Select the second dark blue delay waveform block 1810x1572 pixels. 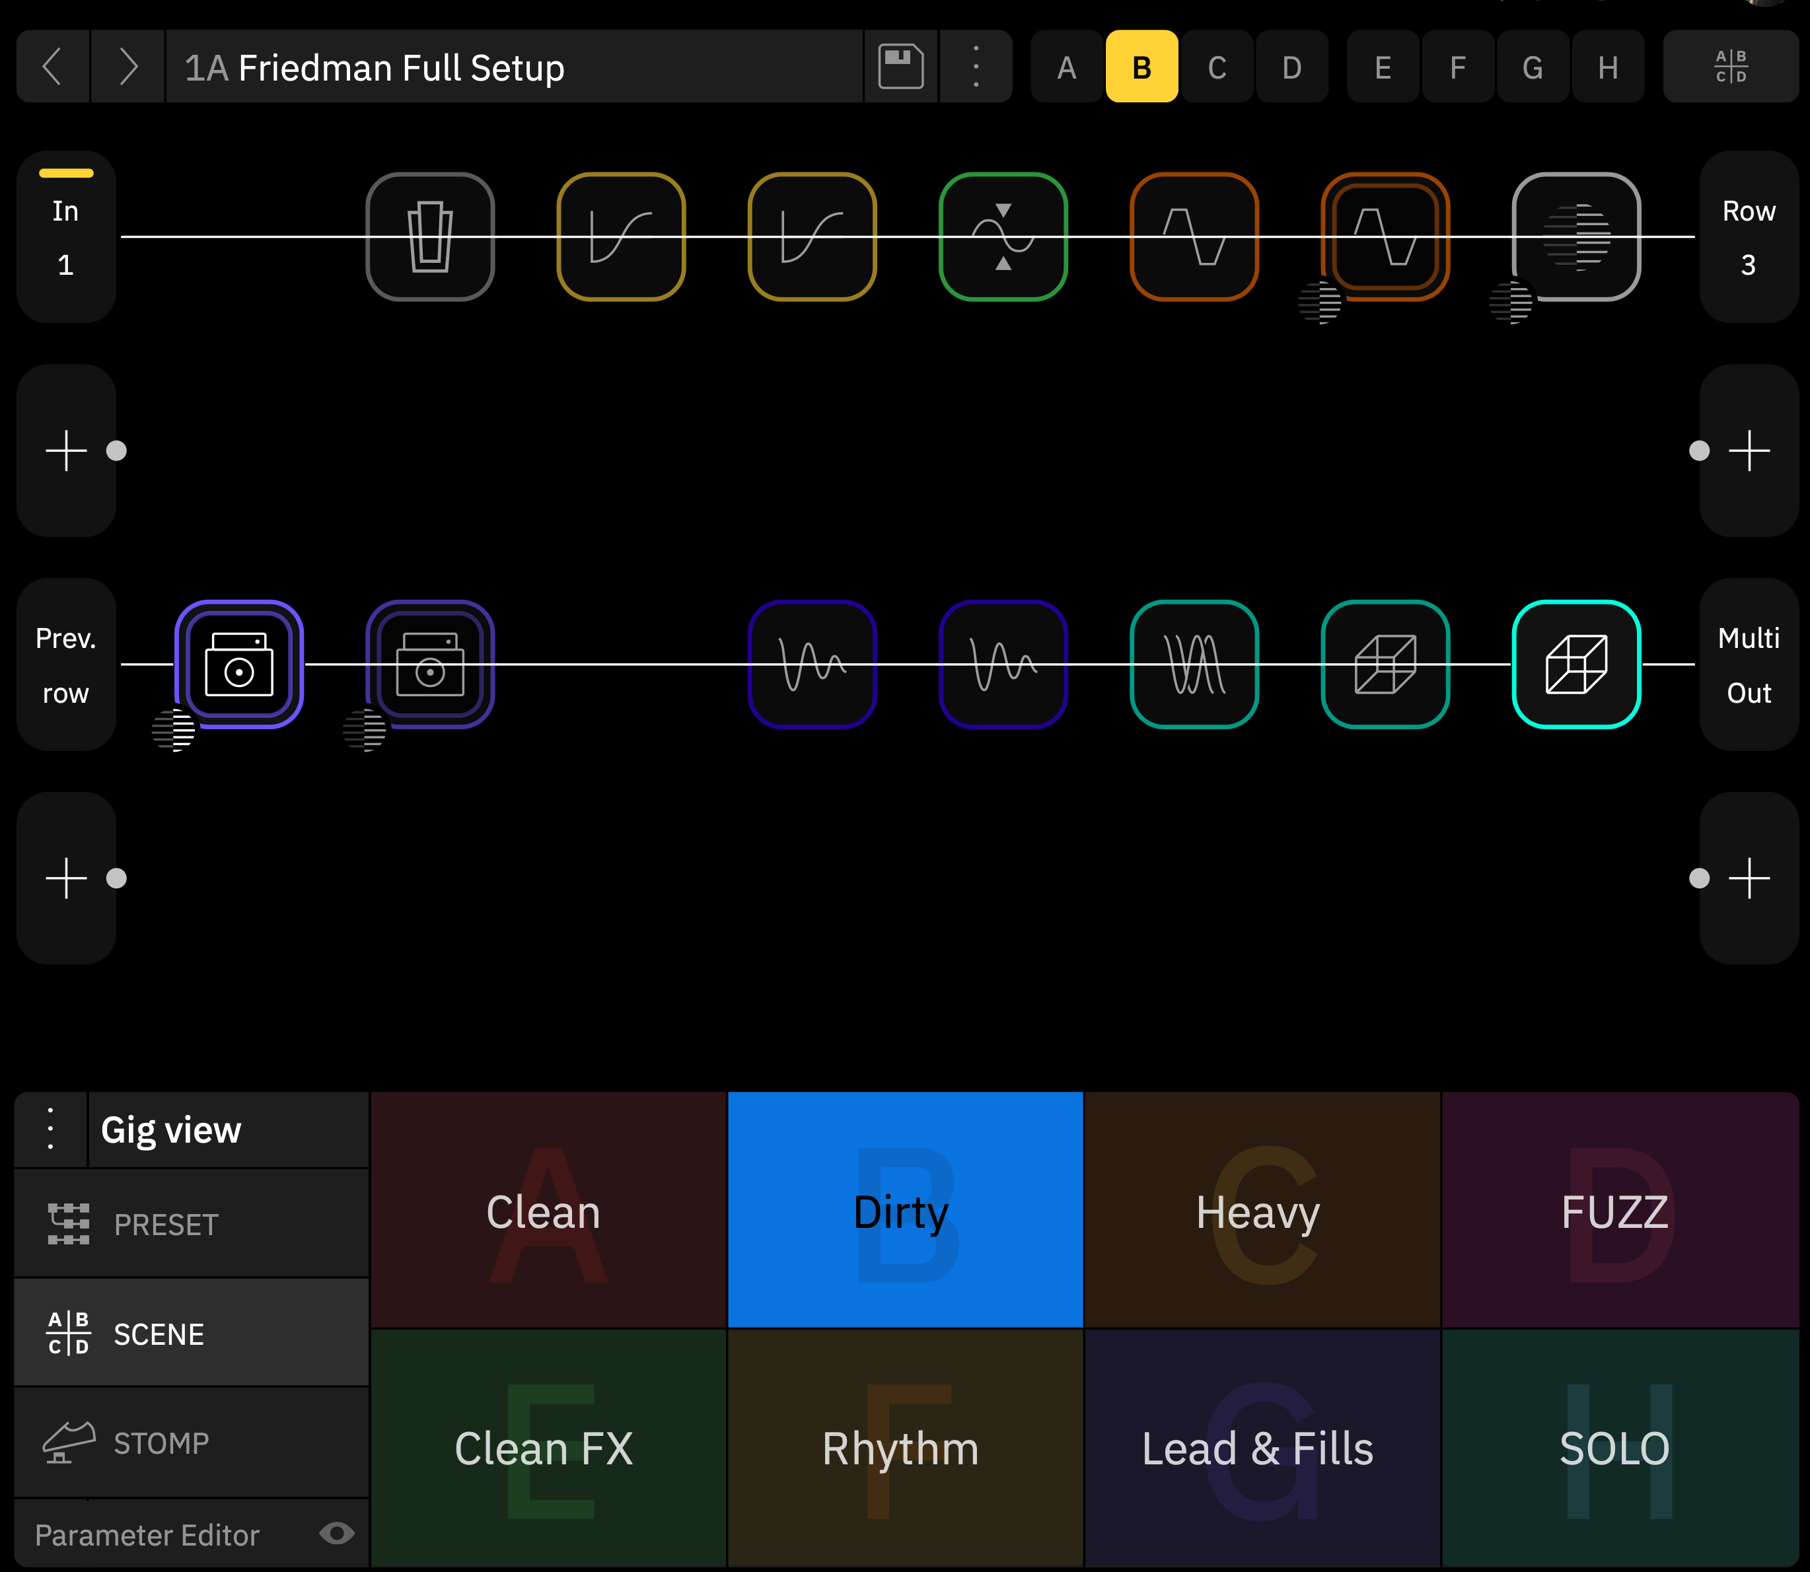(1003, 665)
